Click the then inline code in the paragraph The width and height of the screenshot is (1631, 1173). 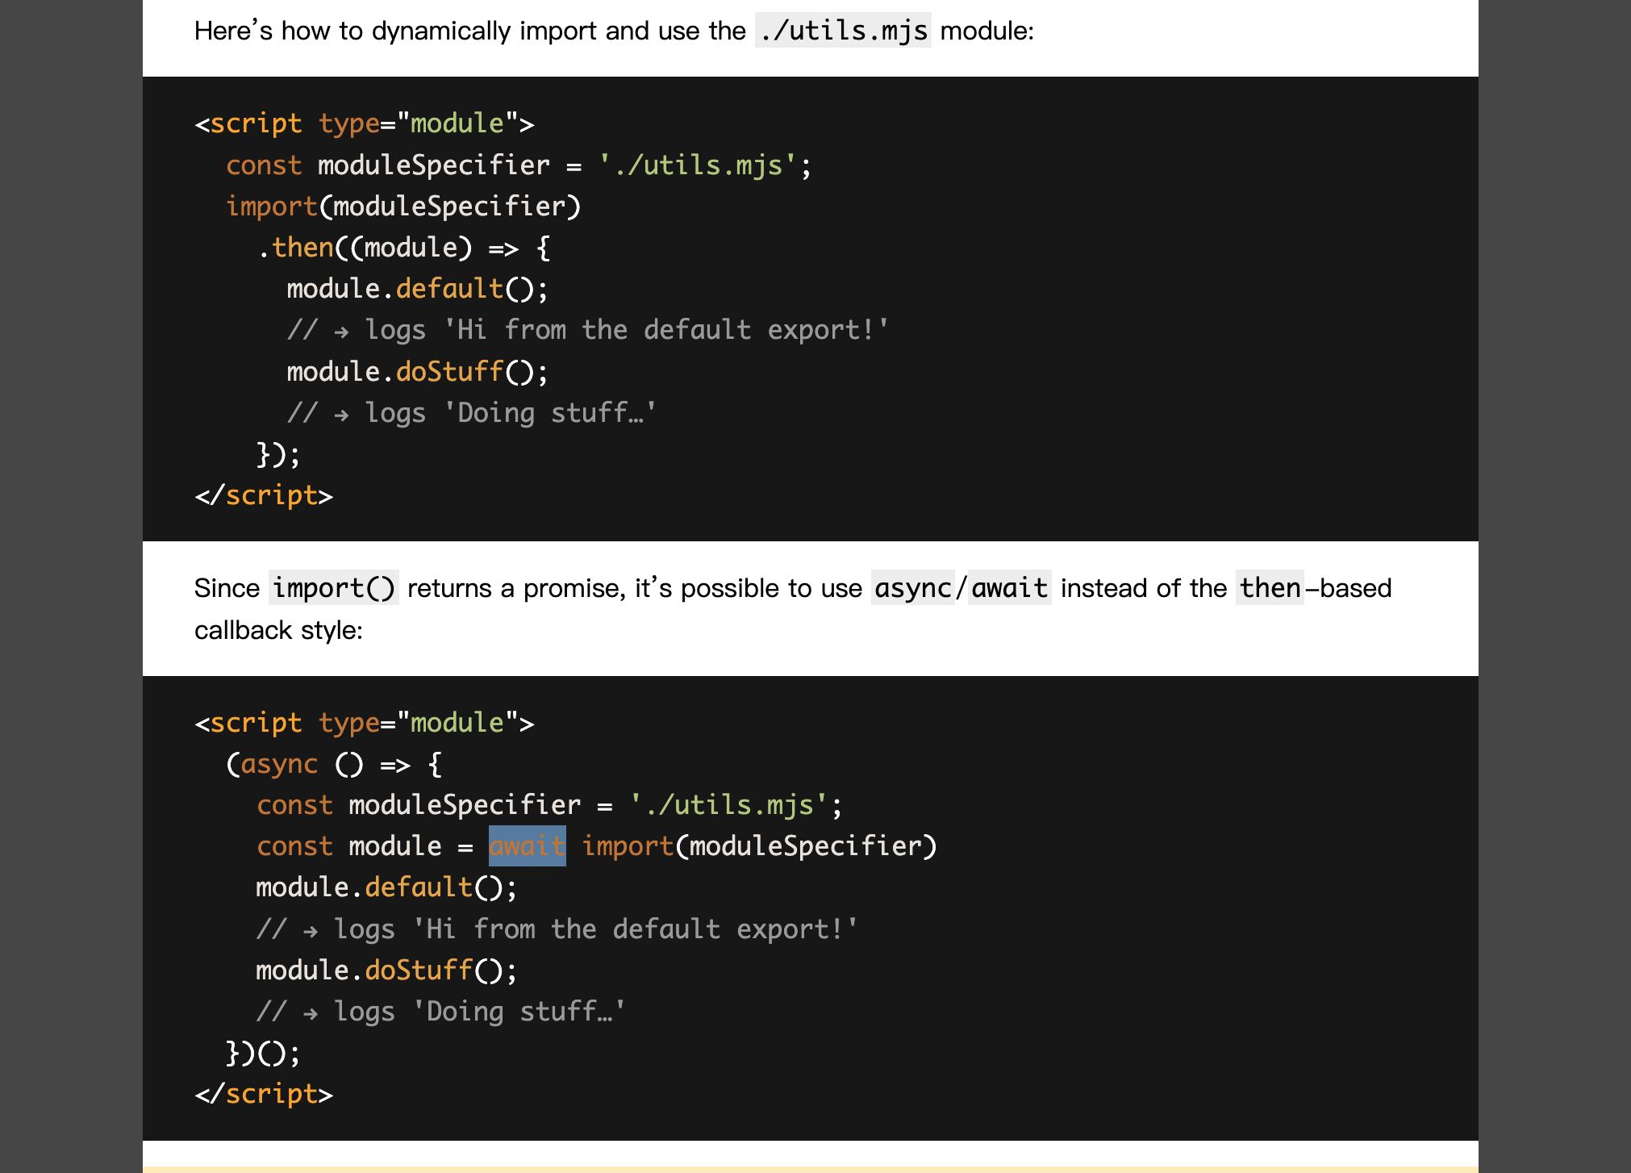click(x=1269, y=588)
